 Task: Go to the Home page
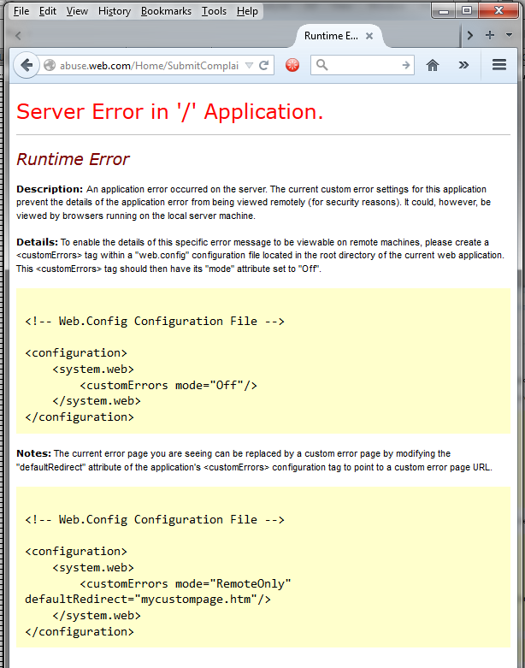pos(433,65)
